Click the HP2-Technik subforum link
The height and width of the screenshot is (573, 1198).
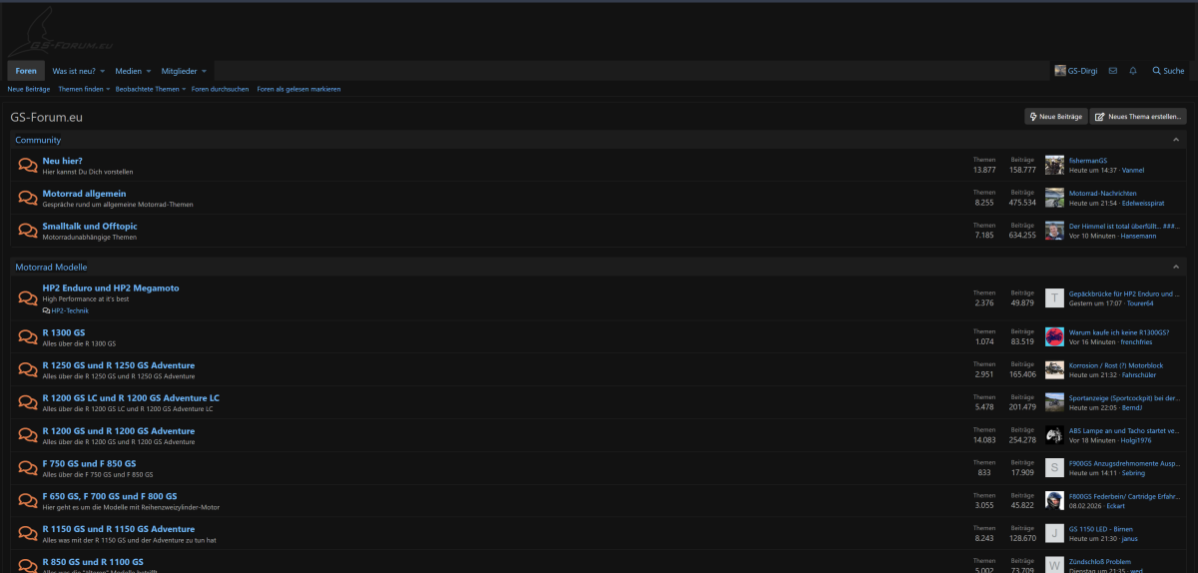(x=70, y=310)
